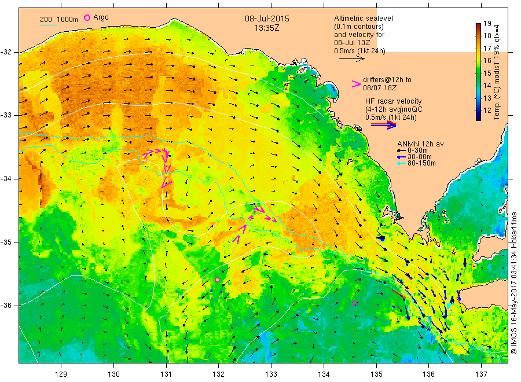Click the colorbar at the 15 degree green

pyautogui.click(x=478, y=73)
